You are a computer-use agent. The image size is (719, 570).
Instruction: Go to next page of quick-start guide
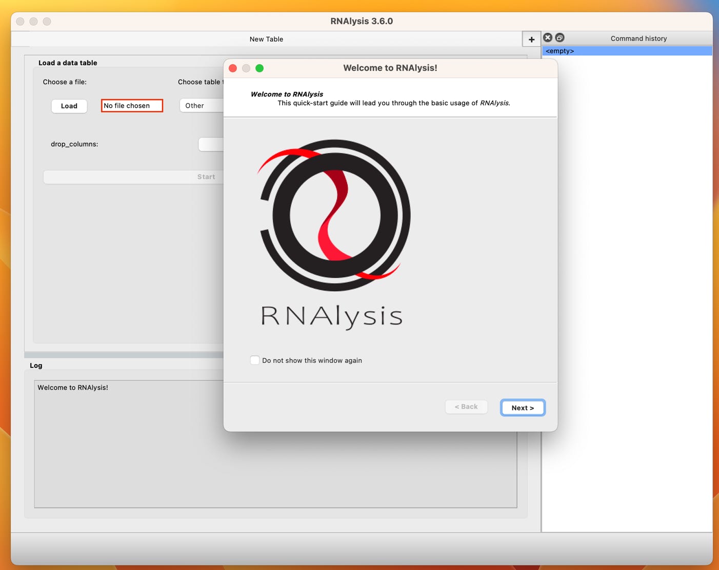[522, 408]
